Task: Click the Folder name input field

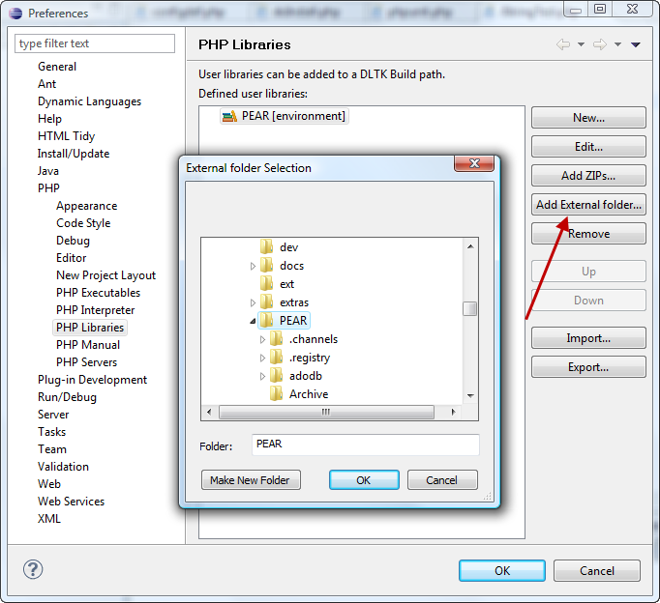Action: coord(365,445)
